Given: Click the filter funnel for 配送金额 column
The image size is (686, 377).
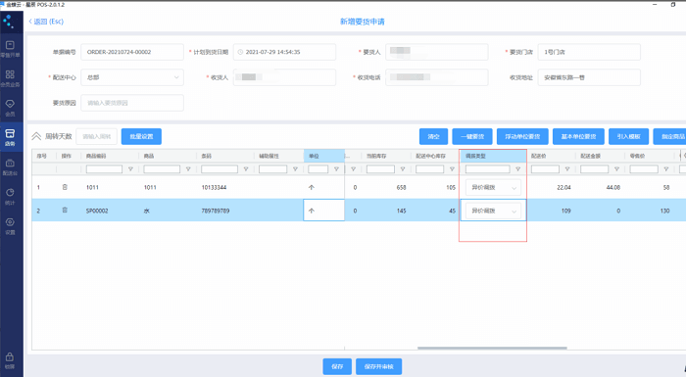Looking at the screenshot, I should (616, 168).
